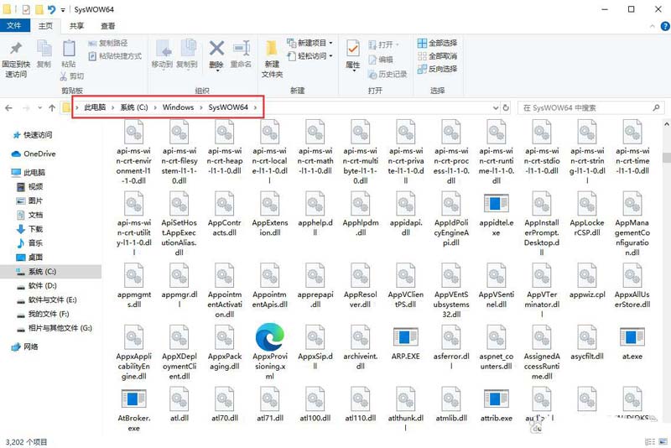Click Select none in ribbon
Image resolution: width=671 pixels, height=448 pixels.
pos(437,56)
